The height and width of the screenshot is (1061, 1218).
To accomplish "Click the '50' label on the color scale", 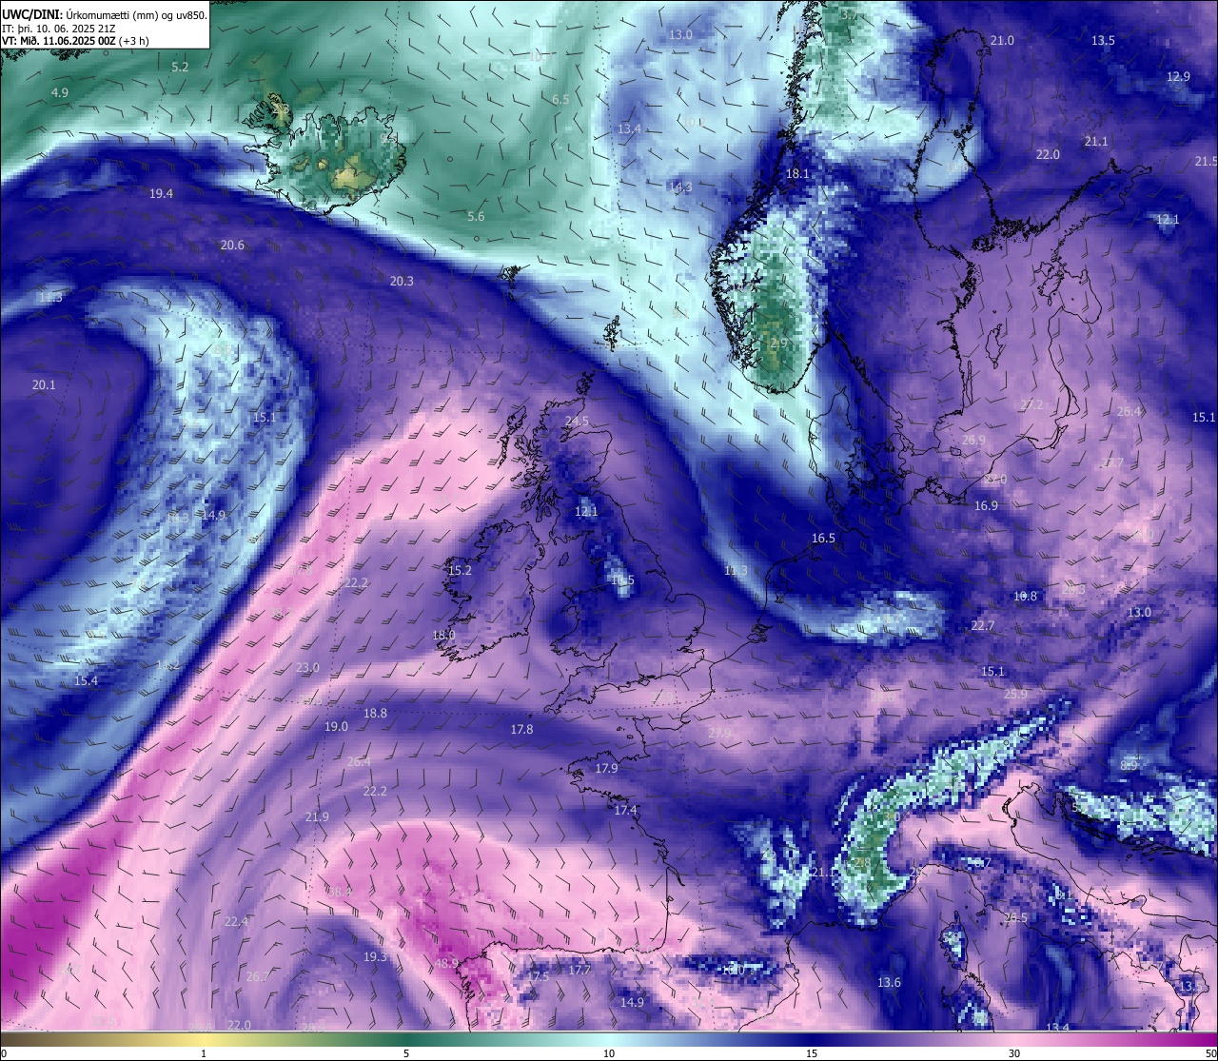I will 1210,1053.
